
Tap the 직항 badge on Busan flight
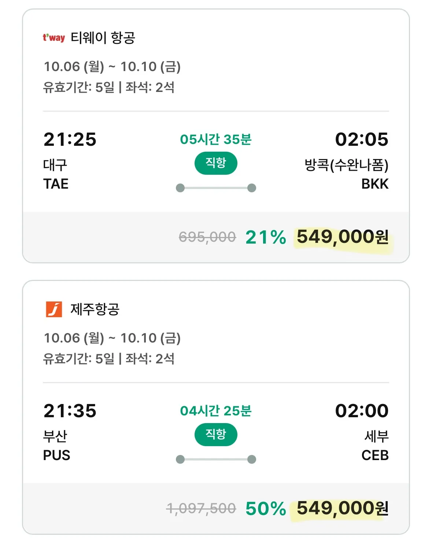(216, 434)
